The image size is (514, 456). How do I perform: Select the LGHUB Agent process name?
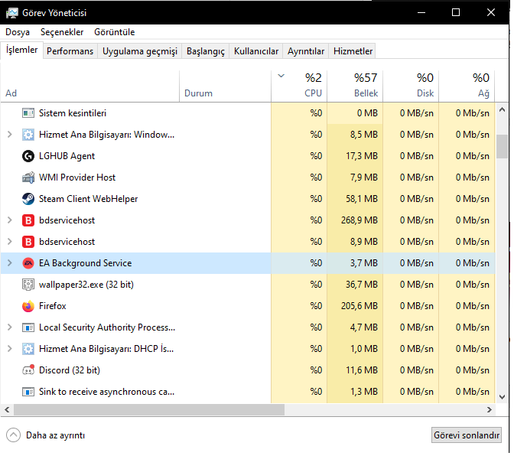(x=67, y=156)
